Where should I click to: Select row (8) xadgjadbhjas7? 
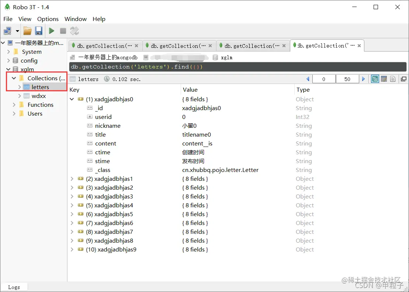pos(238,232)
